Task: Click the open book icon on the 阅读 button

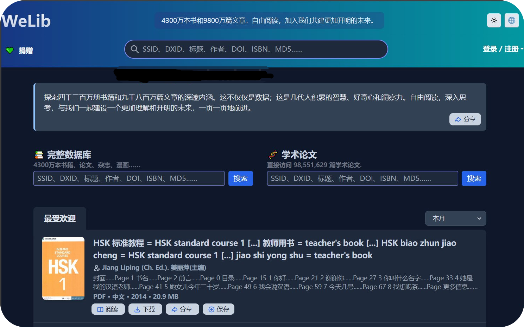Action: [x=101, y=309]
